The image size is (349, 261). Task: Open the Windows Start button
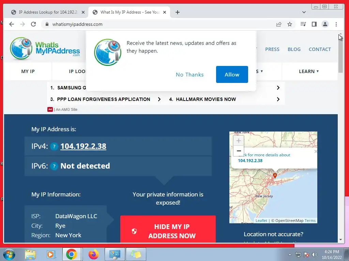pos(9,254)
